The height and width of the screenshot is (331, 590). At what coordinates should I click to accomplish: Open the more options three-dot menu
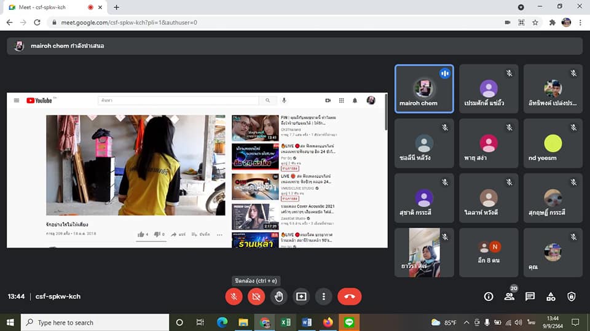pyautogui.click(x=324, y=297)
